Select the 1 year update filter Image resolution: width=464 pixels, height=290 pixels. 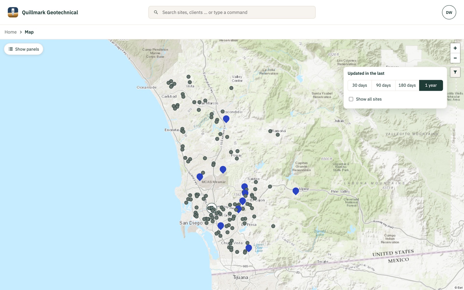[431, 85]
